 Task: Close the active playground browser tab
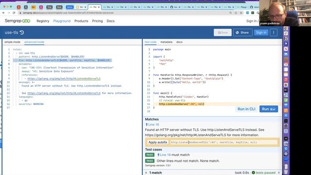(99, 7)
